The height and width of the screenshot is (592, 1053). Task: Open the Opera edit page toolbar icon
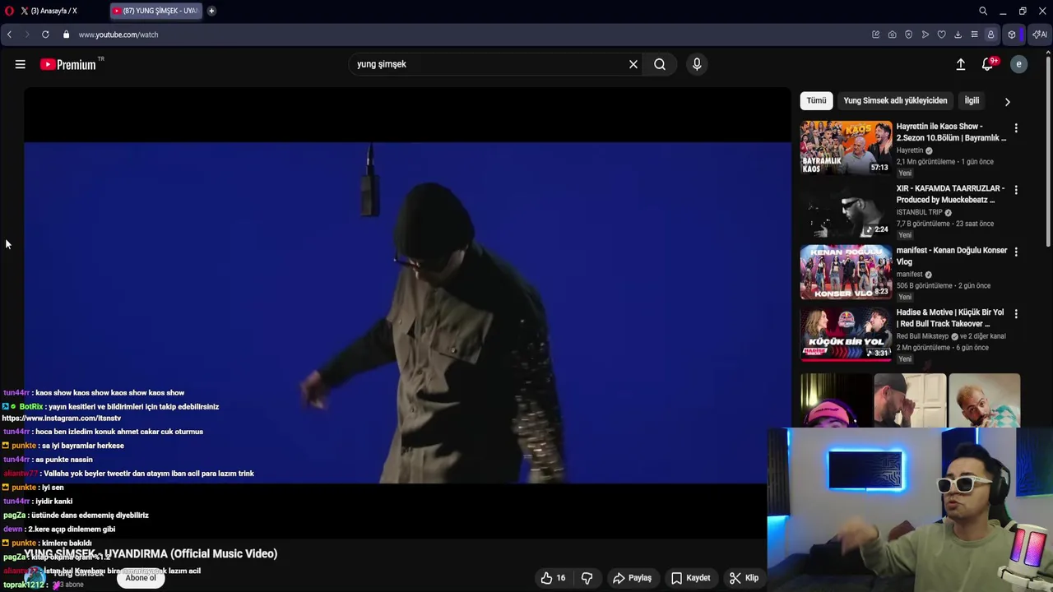click(875, 35)
